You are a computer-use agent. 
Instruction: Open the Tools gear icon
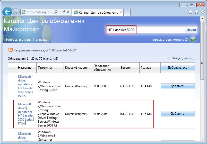point(203,12)
